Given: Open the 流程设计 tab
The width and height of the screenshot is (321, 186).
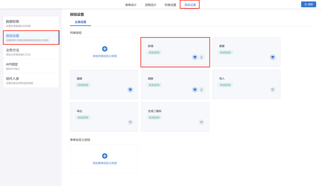Looking at the screenshot, I should [151, 5].
